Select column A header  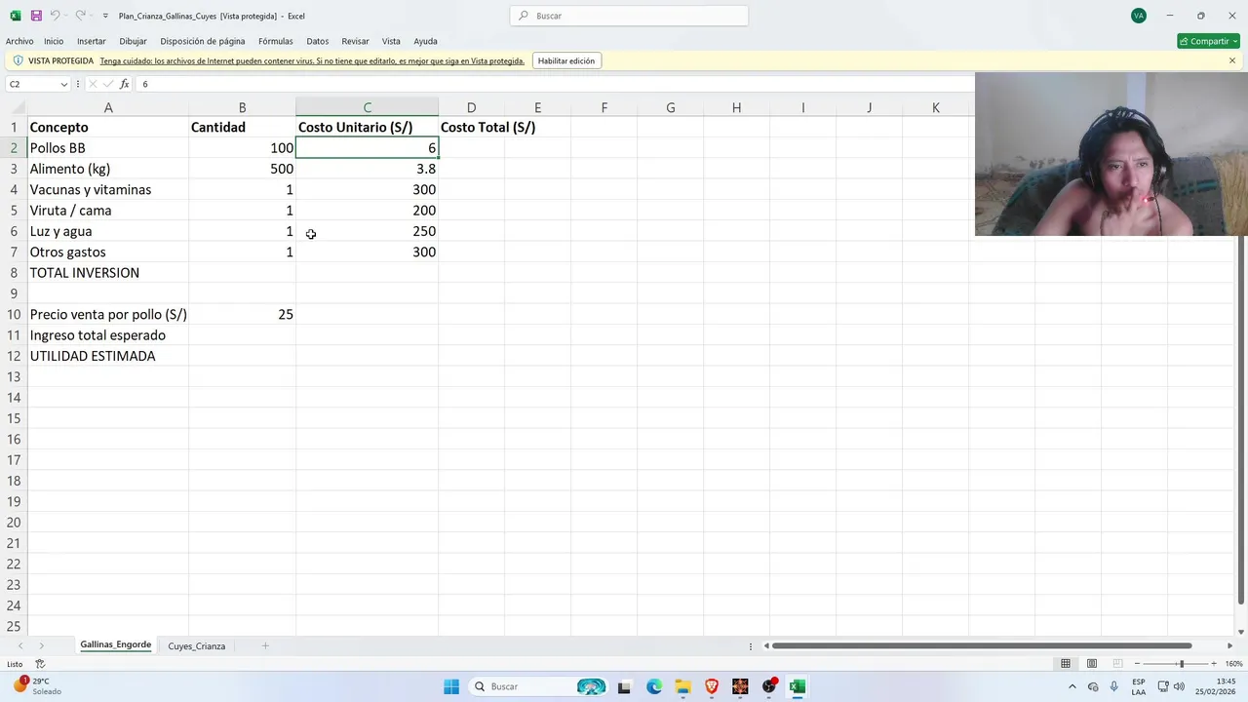pos(108,107)
